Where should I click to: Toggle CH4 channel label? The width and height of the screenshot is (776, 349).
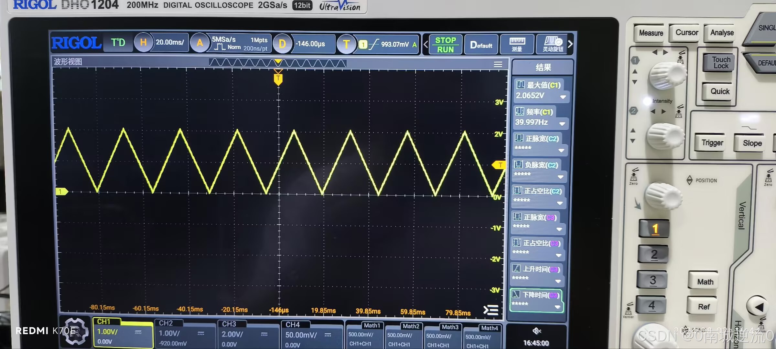click(293, 324)
